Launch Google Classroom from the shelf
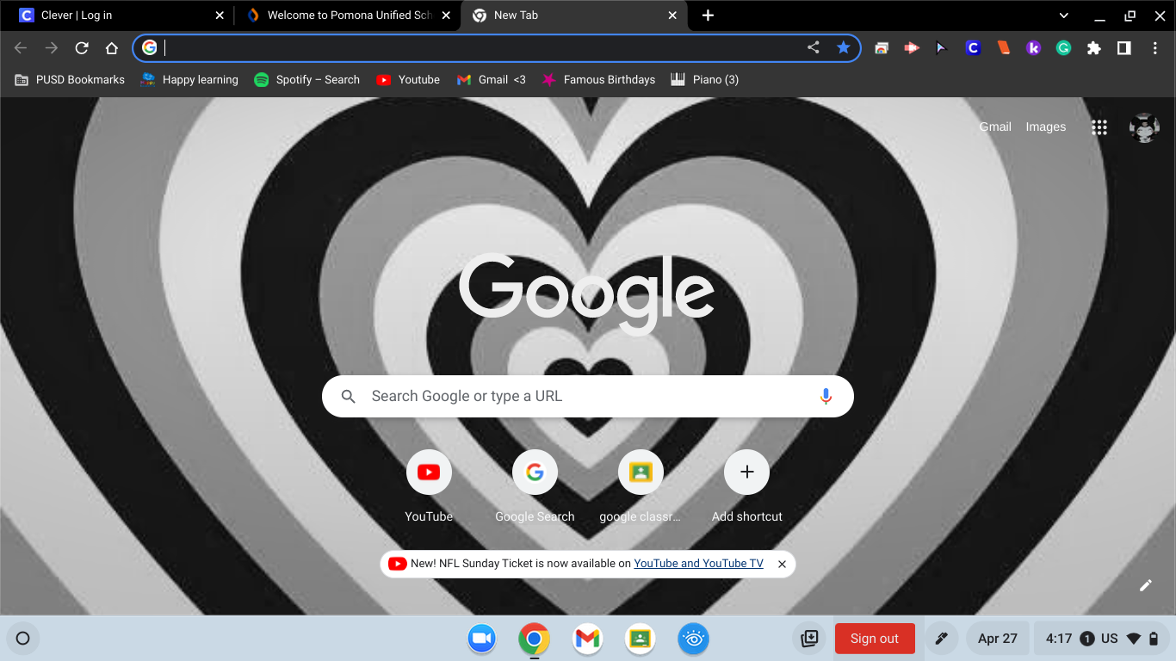The height and width of the screenshot is (661, 1176). click(640, 639)
